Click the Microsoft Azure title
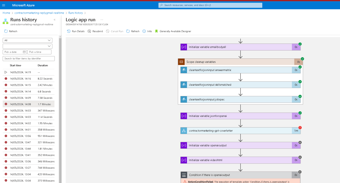The image size is (340, 183). [x=24, y=5]
